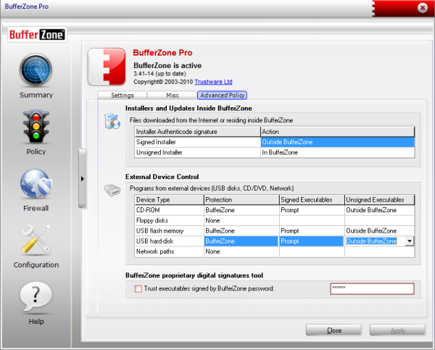Click the red BufferZone Pro product icon

107,67
